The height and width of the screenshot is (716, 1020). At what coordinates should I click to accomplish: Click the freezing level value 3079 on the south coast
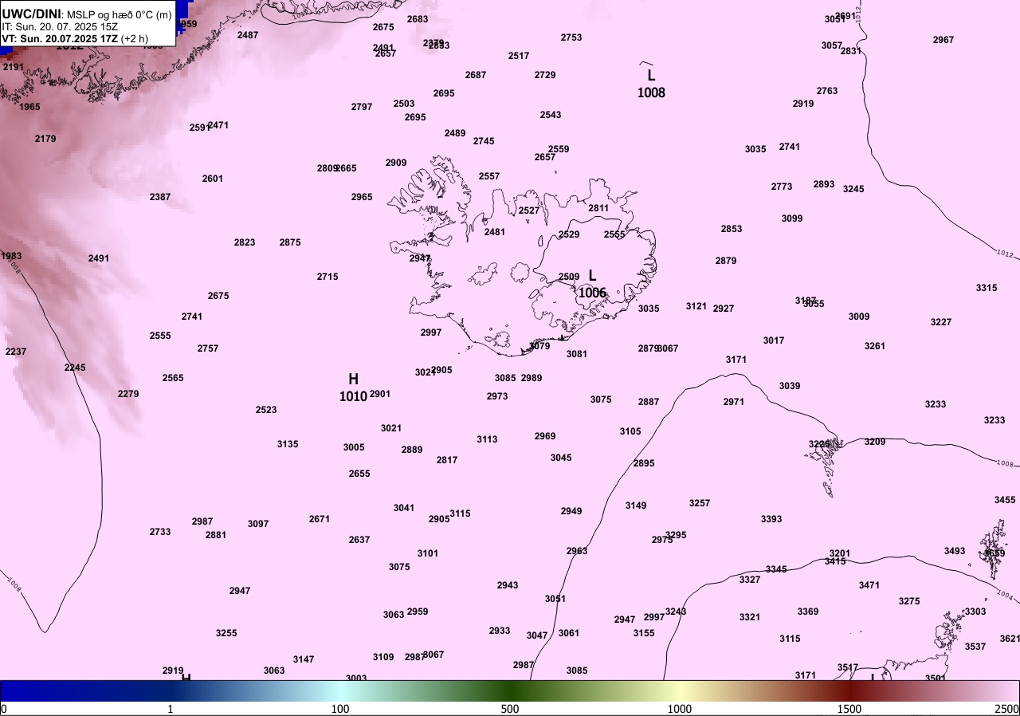(x=539, y=346)
